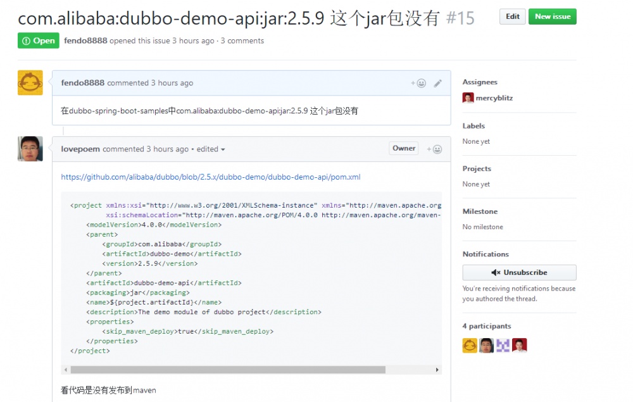Unsubscribe from issue notifications

click(520, 272)
